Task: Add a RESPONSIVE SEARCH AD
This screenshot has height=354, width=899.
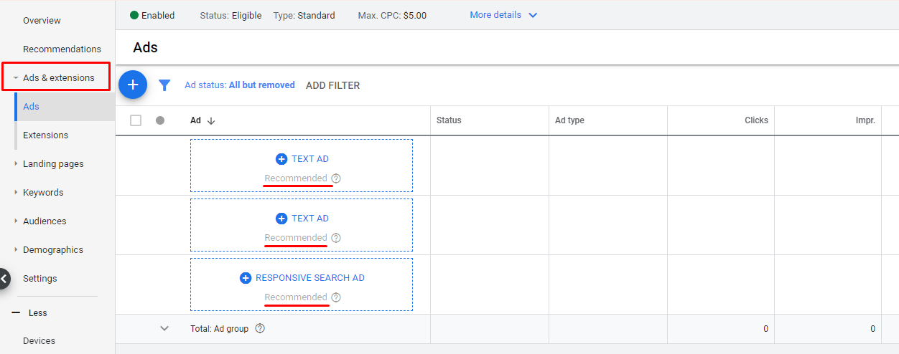Action: (x=302, y=278)
